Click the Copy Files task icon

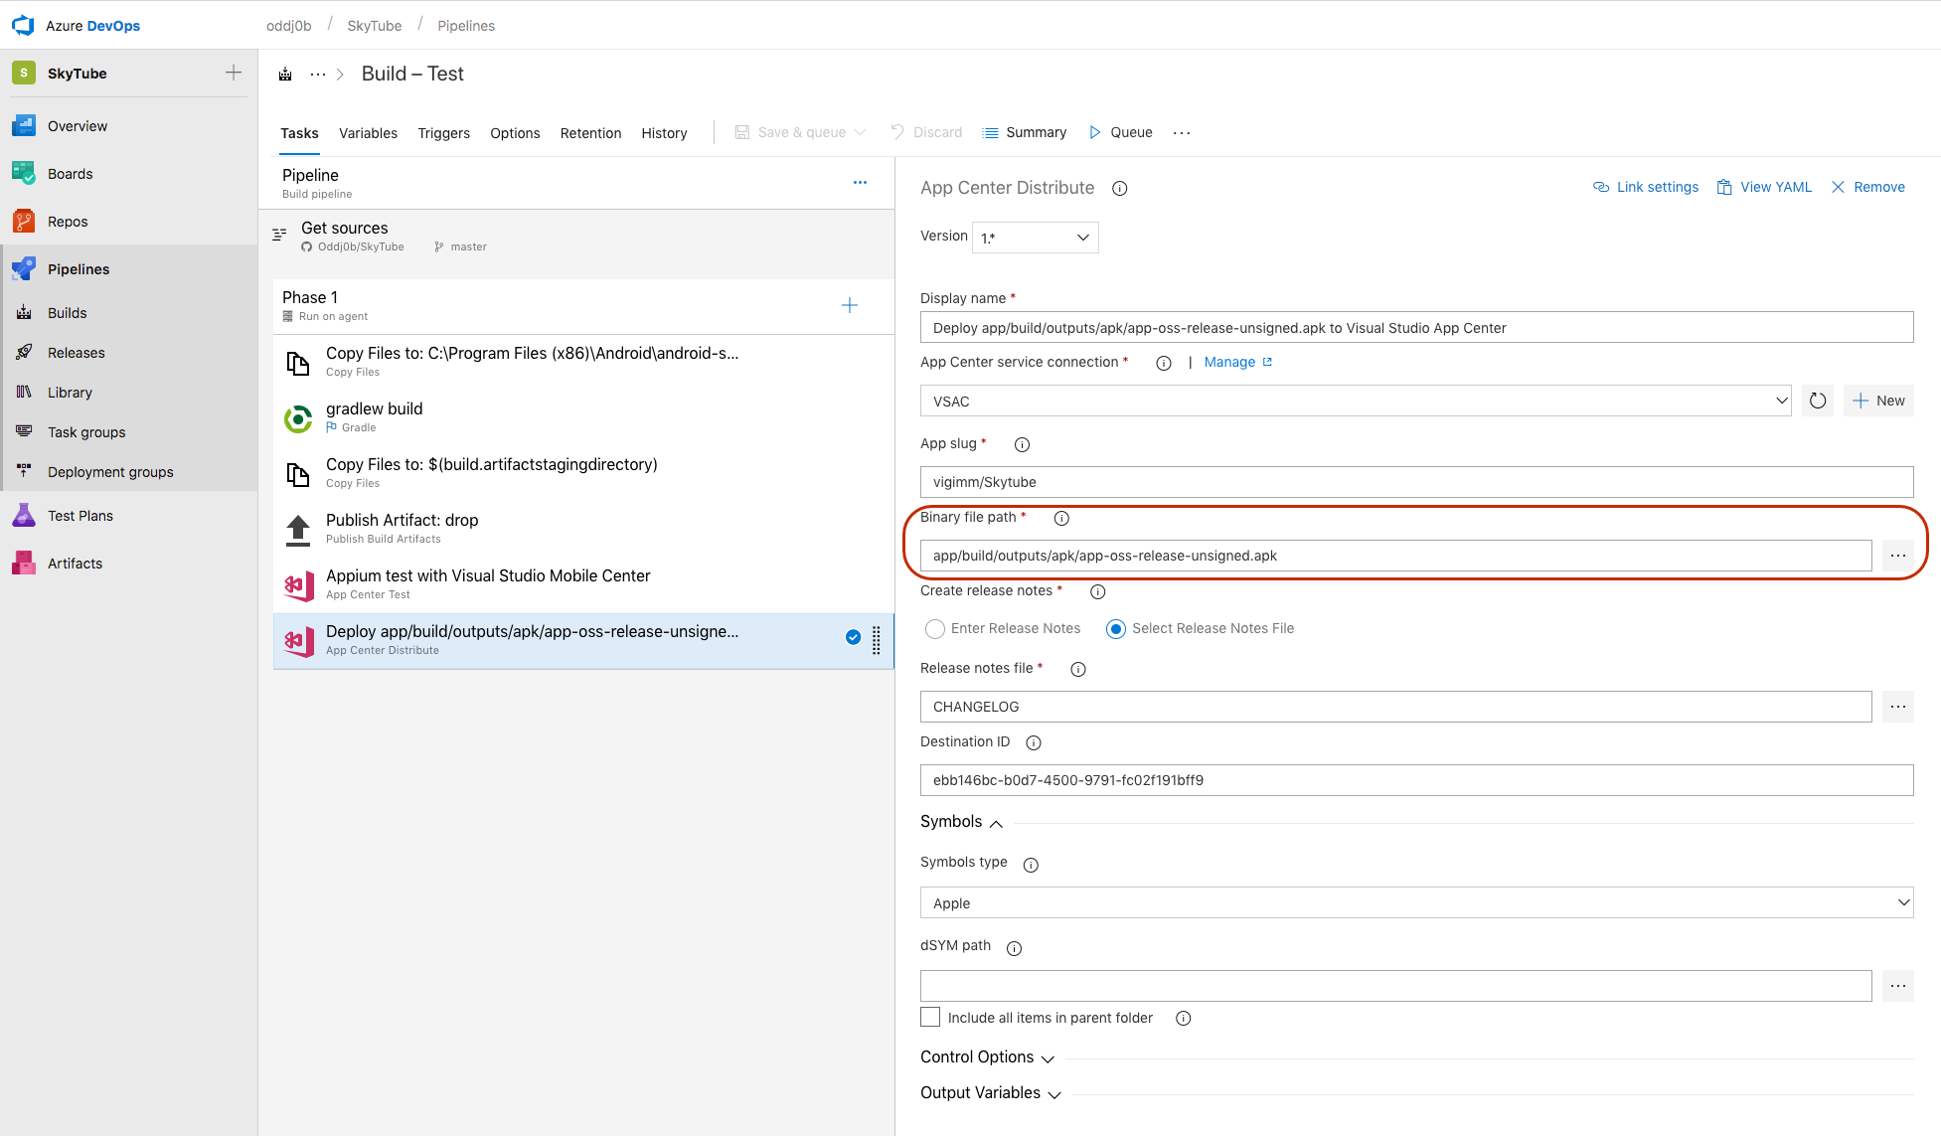tap(297, 360)
